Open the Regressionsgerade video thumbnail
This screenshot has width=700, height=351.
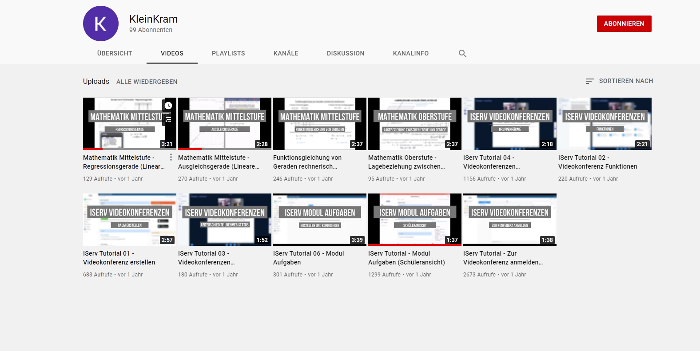[x=130, y=124]
